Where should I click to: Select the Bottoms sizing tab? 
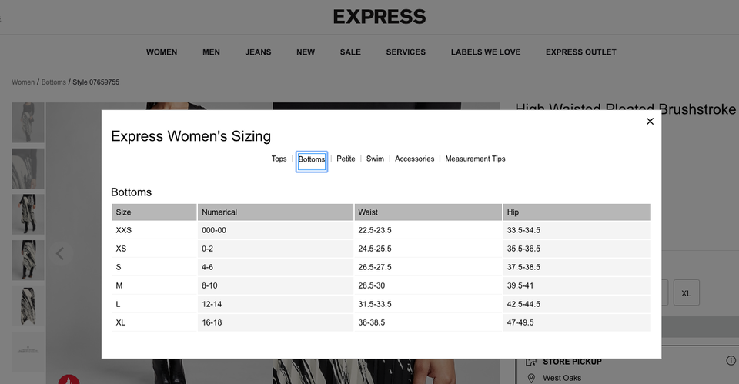(312, 160)
